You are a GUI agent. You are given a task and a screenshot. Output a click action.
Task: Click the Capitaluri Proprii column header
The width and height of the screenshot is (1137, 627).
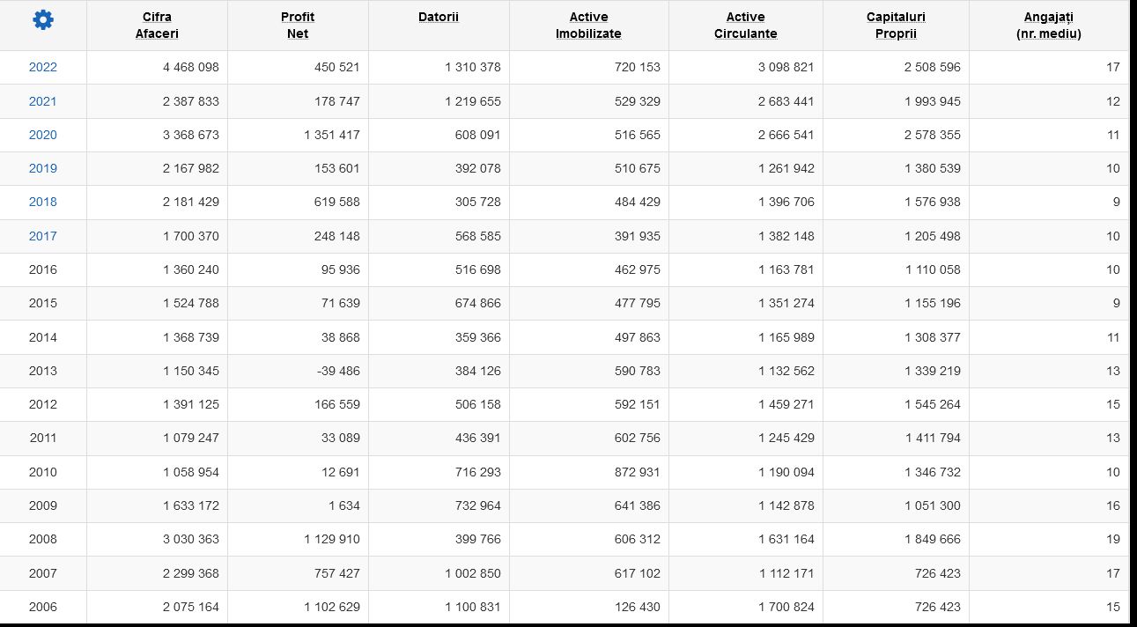(x=896, y=26)
